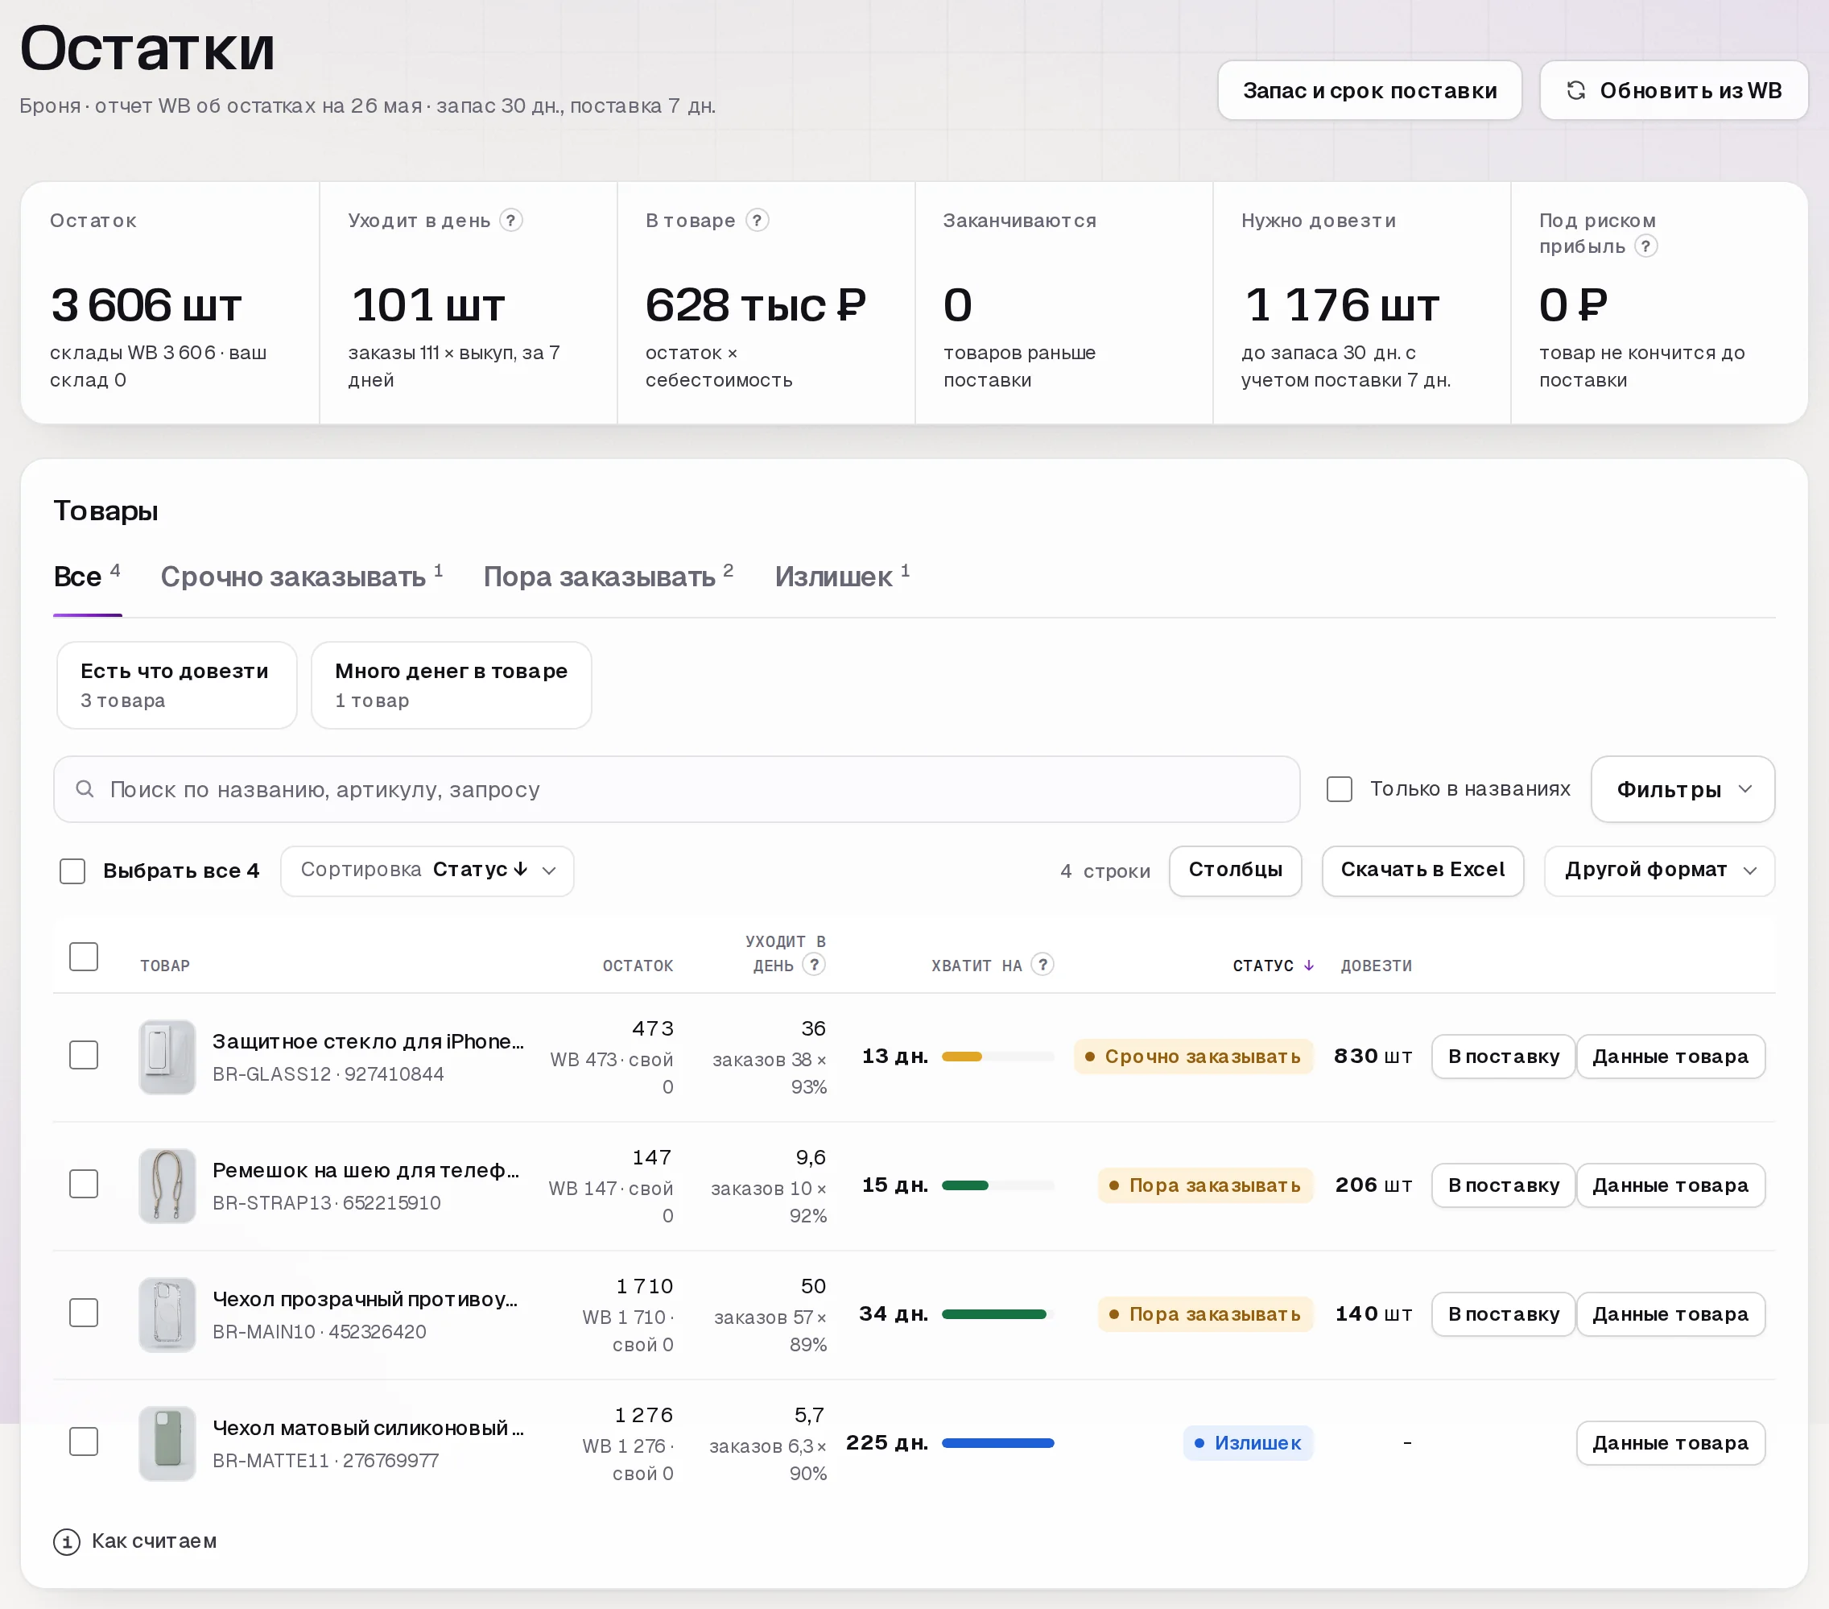Open thumbnail of Чехол матовый силиконовый product
The image size is (1829, 1609).
(x=167, y=1443)
